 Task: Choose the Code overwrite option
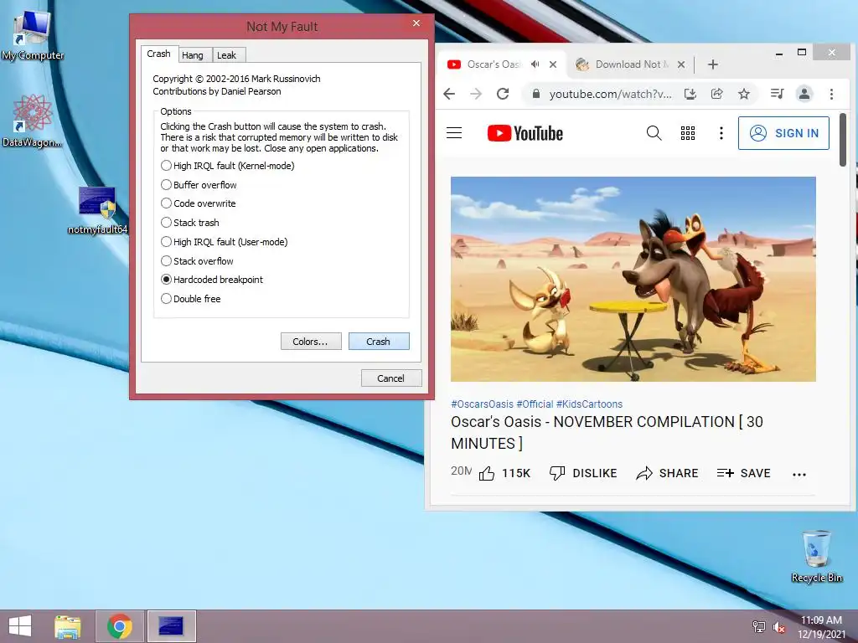coord(198,203)
